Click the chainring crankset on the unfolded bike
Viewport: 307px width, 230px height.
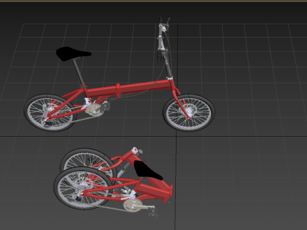(94, 109)
